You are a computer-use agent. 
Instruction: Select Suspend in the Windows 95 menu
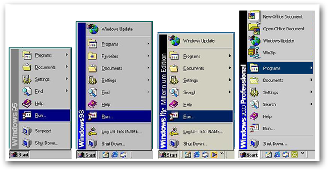click(x=43, y=131)
